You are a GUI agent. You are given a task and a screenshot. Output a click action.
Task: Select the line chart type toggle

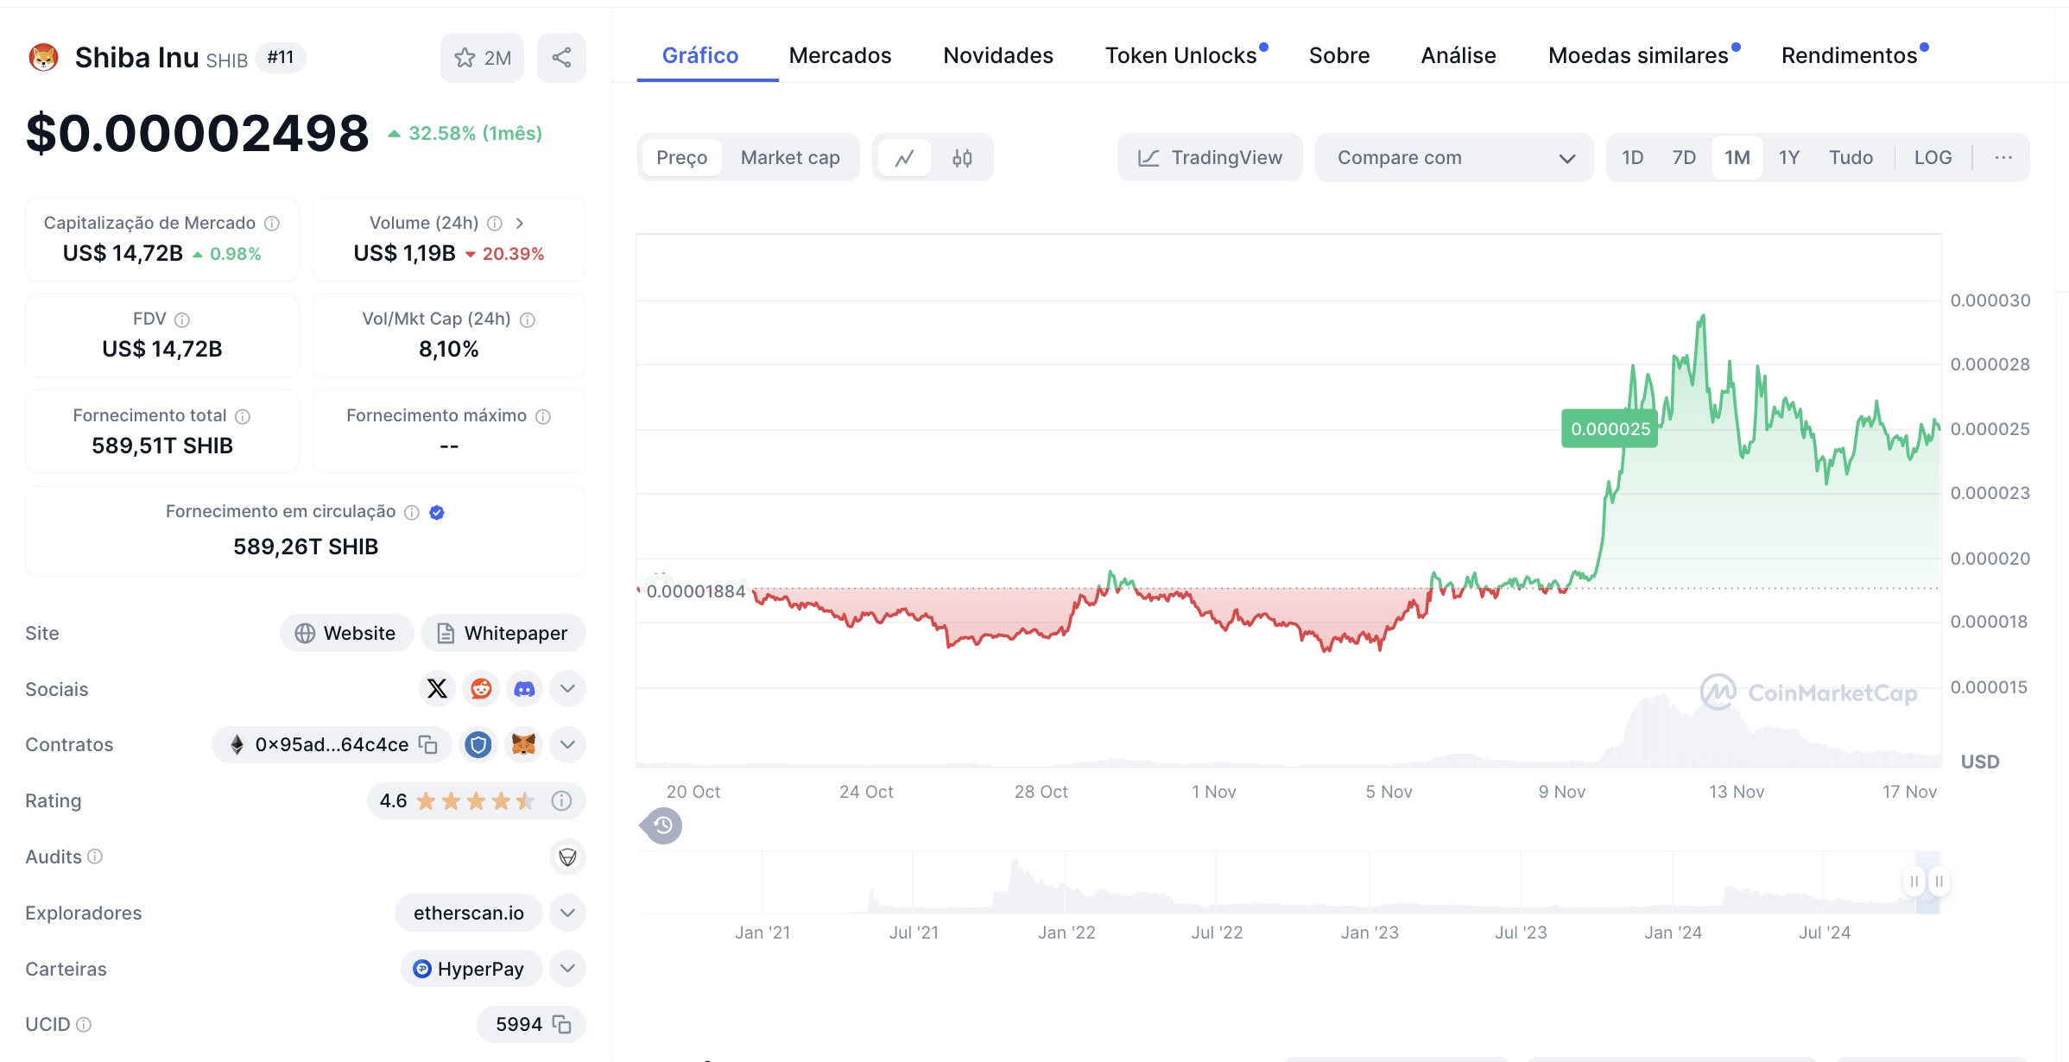click(904, 158)
